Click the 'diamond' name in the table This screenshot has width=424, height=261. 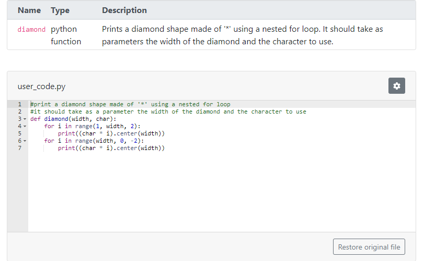pos(31,29)
